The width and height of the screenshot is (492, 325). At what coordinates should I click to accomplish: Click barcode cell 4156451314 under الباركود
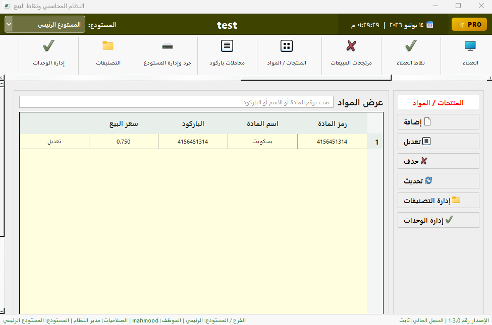(x=193, y=142)
